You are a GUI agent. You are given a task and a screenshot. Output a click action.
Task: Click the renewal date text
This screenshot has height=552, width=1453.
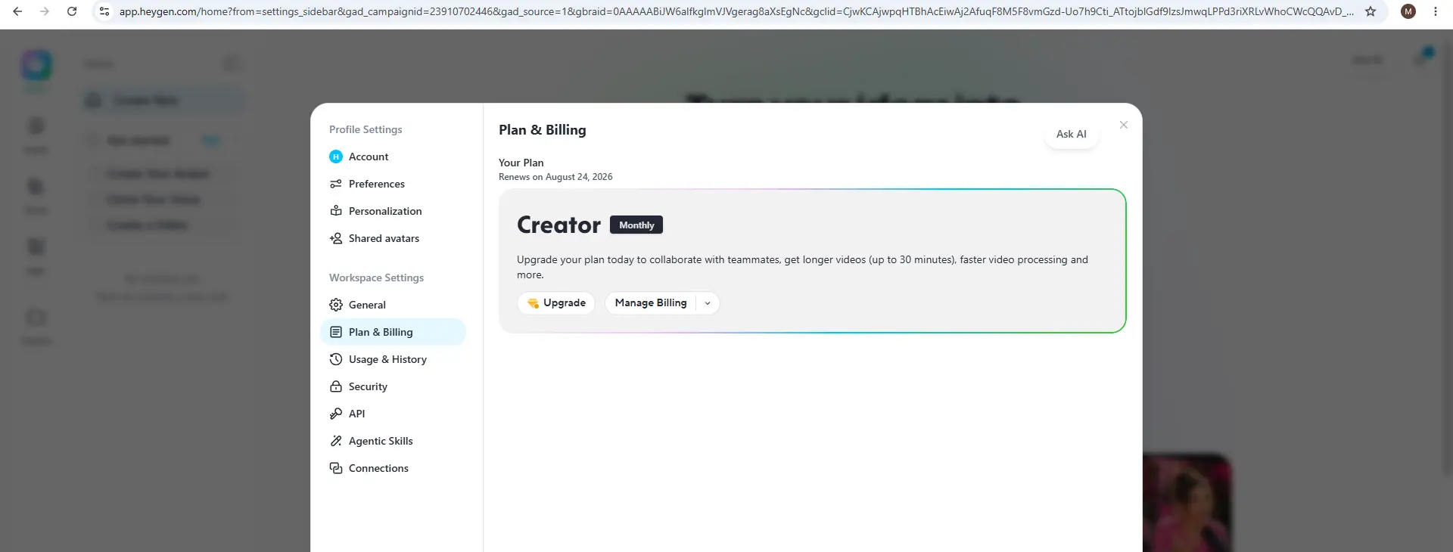(x=555, y=177)
